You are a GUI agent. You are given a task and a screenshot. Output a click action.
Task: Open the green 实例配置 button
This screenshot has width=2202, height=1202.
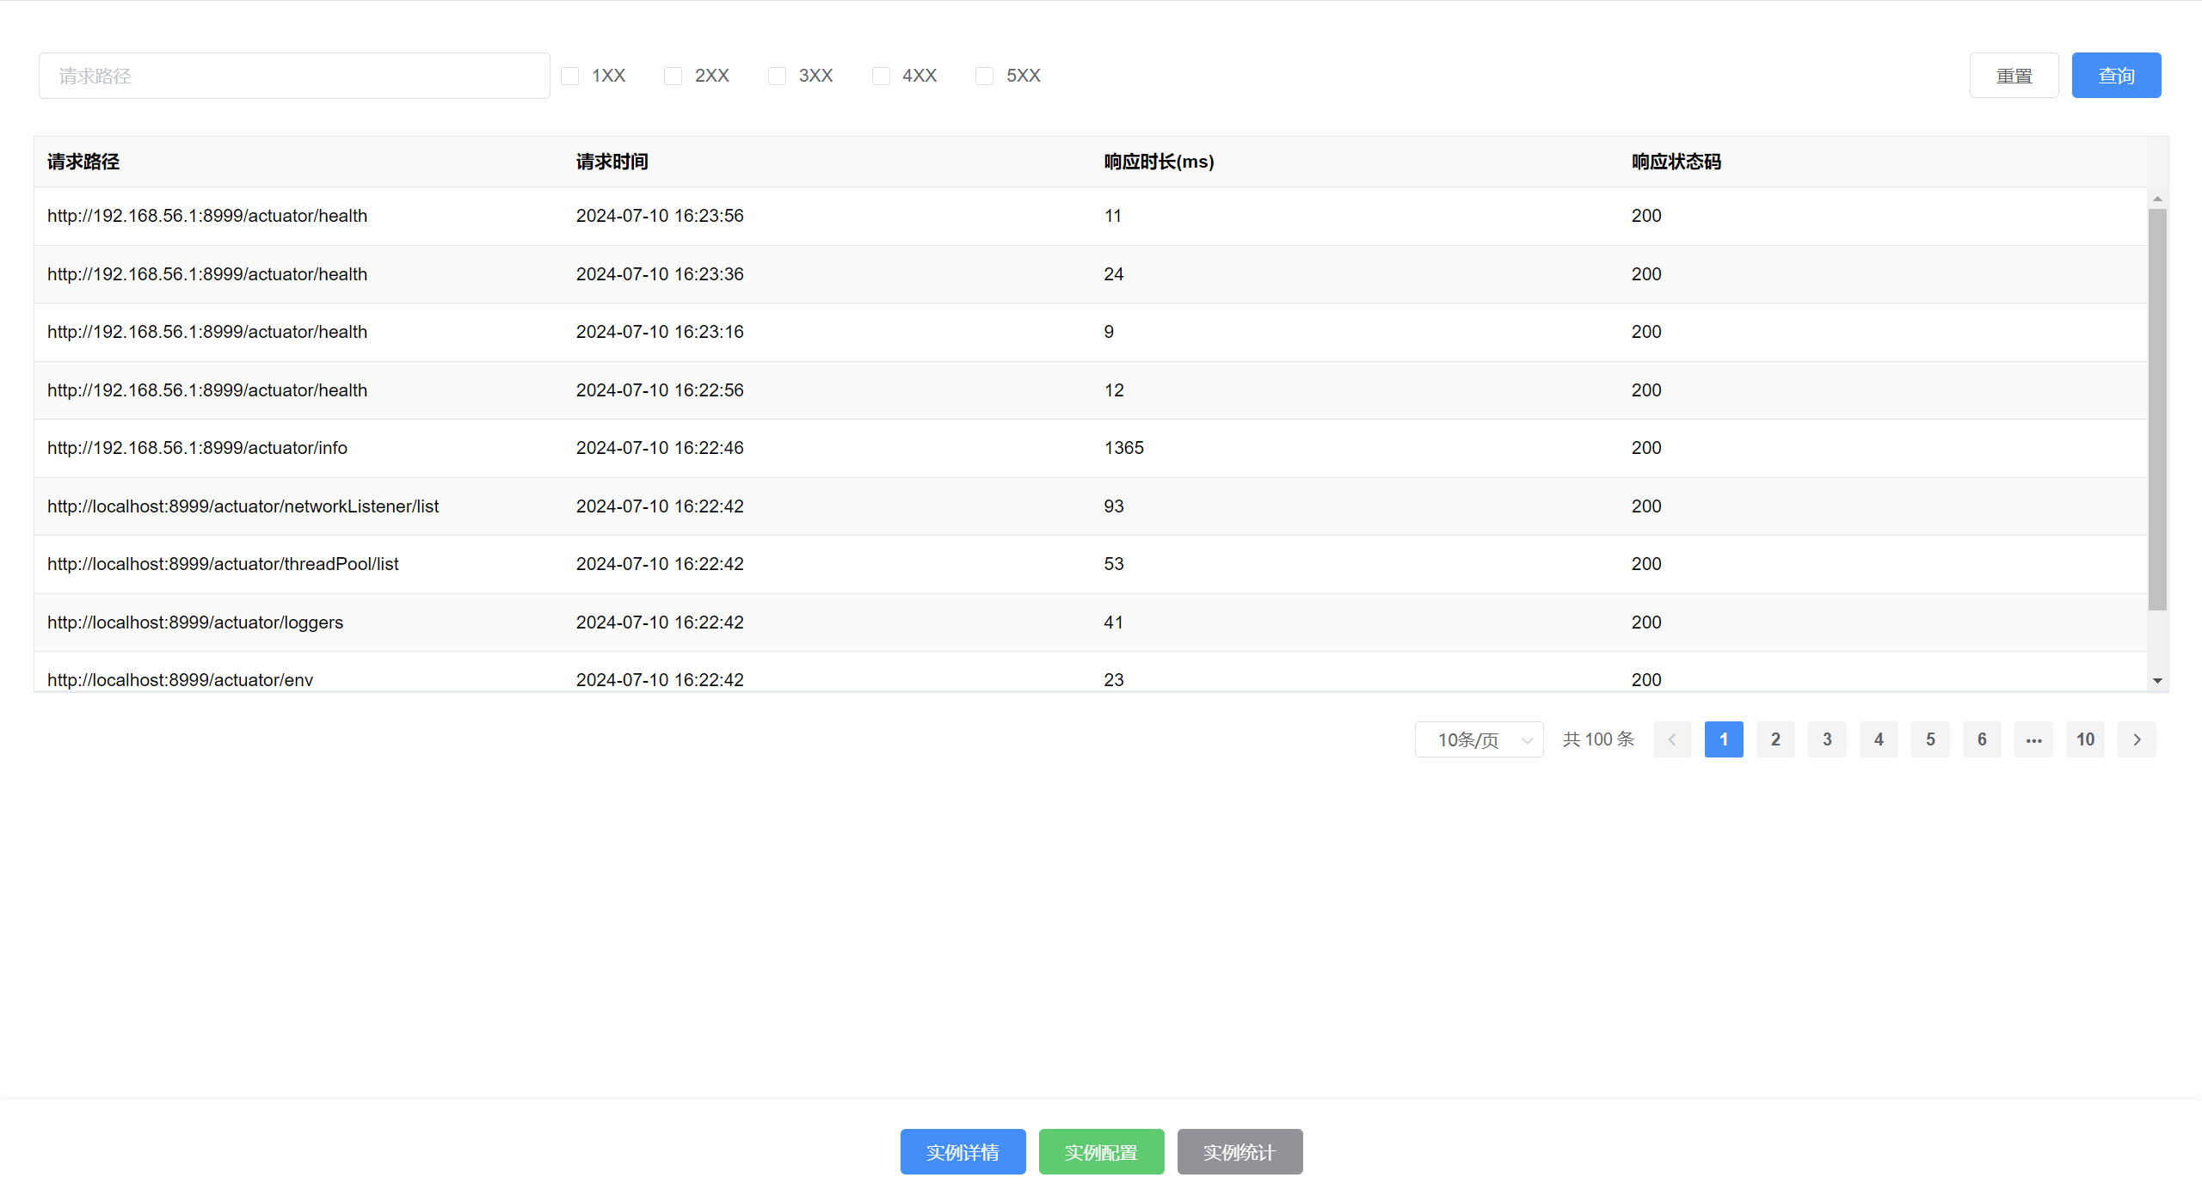click(x=1101, y=1151)
